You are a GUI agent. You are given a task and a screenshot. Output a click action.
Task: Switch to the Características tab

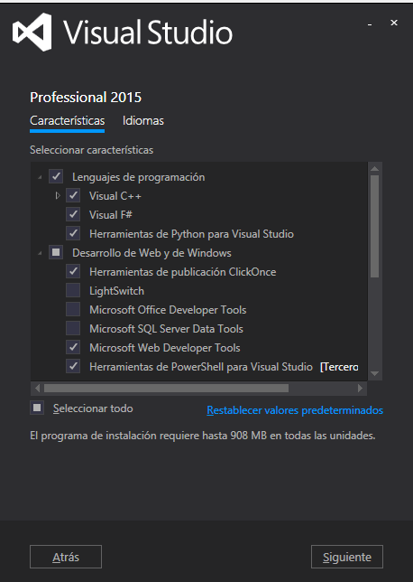coord(67,120)
